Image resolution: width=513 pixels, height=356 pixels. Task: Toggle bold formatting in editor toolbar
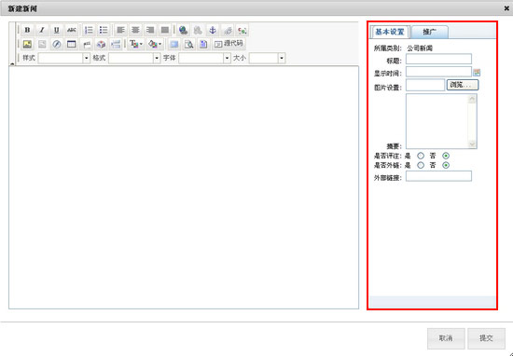(27, 30)
